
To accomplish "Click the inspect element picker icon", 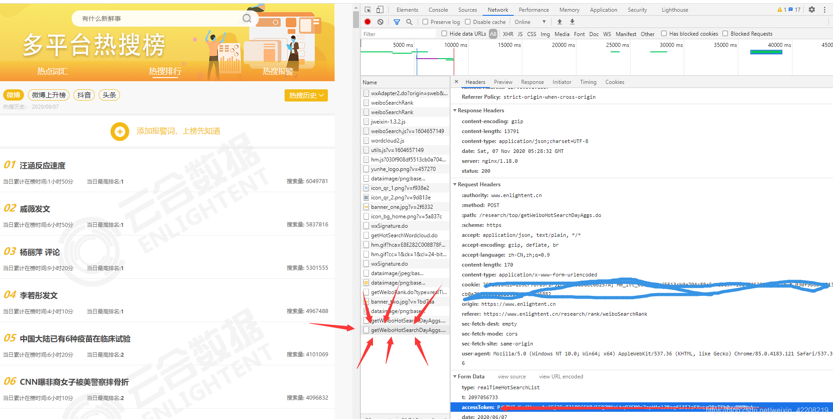I will click(368, 9).
